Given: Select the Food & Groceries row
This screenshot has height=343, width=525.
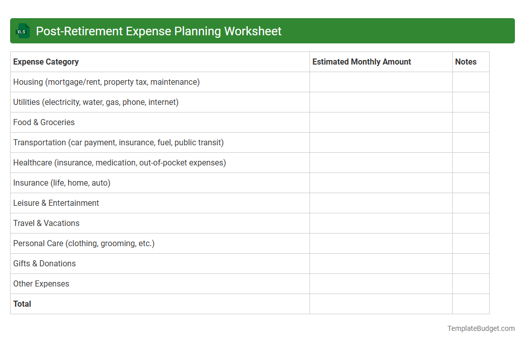Looking at the screenshot, I should (x=43, y=122).
